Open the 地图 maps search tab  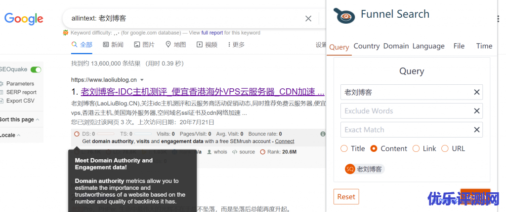click(175, 45)
